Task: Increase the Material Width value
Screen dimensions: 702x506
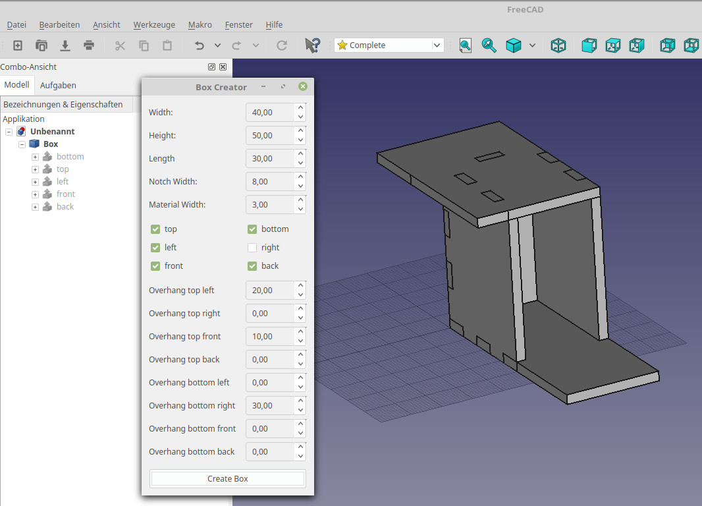Action: pos(300,200)
